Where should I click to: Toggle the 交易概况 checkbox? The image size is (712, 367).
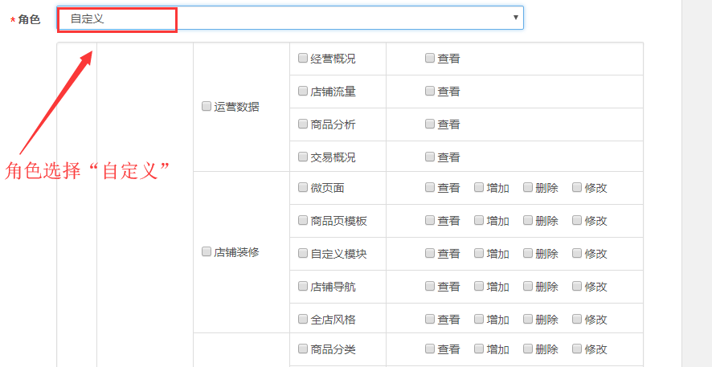click(303, 157)
